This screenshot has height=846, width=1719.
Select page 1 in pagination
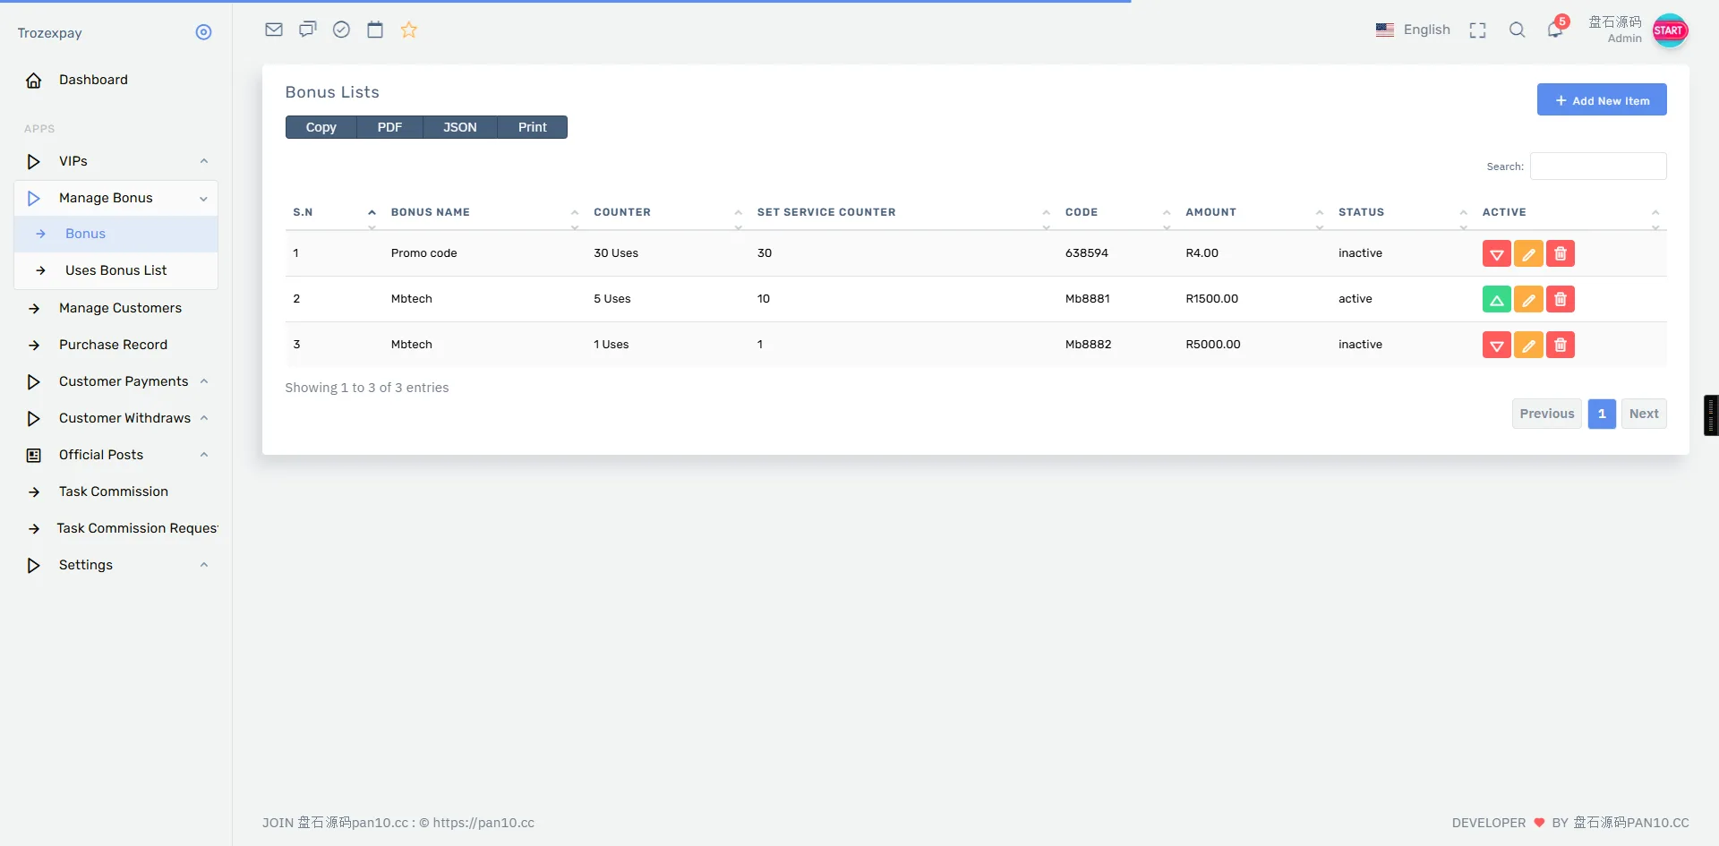[x=1602, y=414]
